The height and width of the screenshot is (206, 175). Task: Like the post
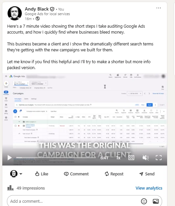(42, 174)
